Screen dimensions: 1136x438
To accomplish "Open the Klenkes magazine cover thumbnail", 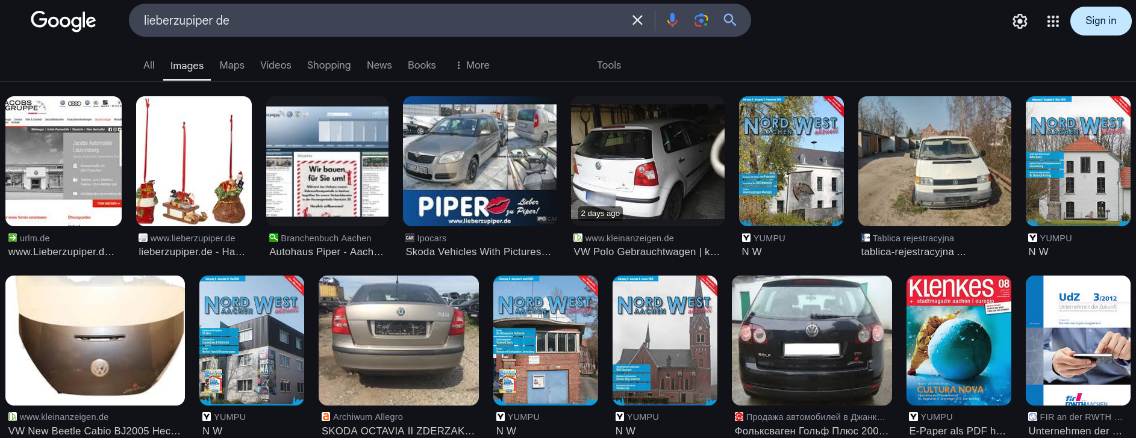I will (x=959, y=341).
